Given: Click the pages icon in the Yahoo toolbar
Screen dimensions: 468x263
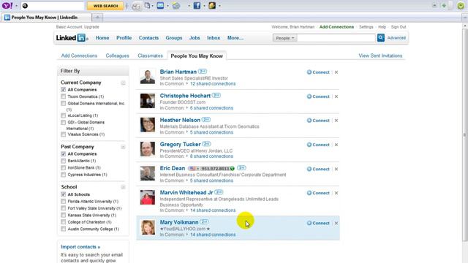Looking at the screenshot, I should pyautogui.click(x=147, y=6).
